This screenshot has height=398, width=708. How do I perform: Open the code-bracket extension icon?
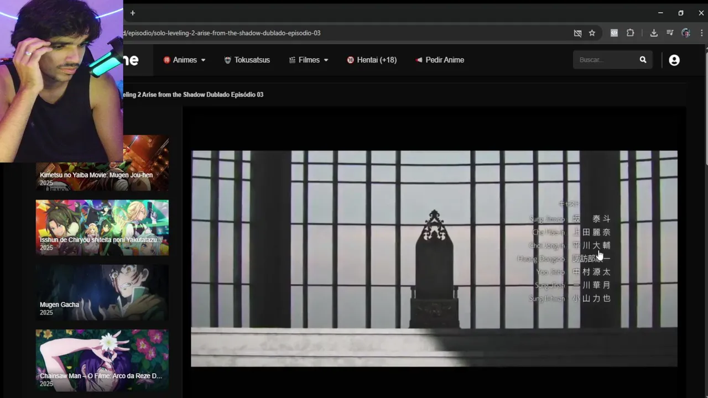pyautogui.click(x=614, y=33)
